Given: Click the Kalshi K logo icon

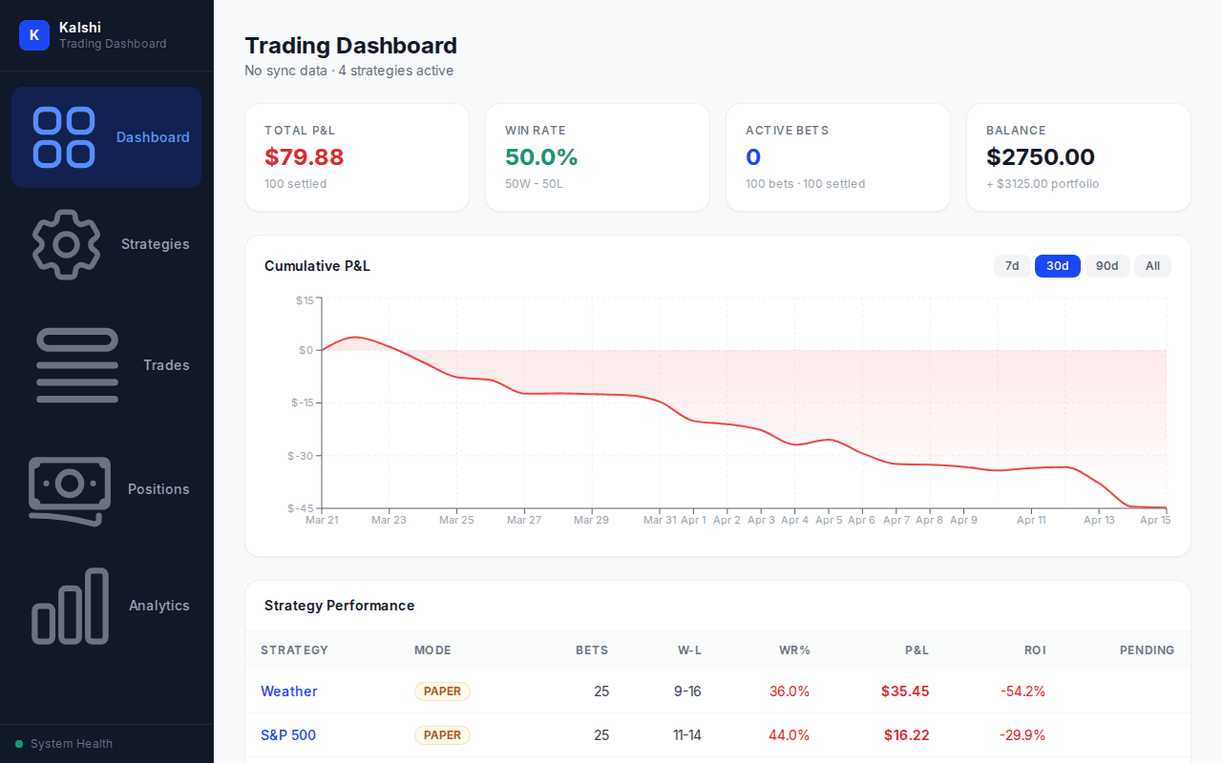Looking at the screenshot, I should [x=34, y=35].
